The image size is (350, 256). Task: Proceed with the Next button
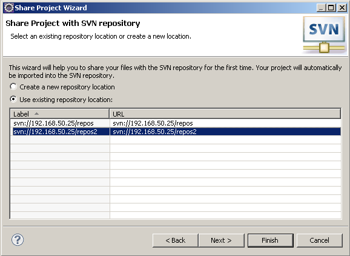[221, 240]
